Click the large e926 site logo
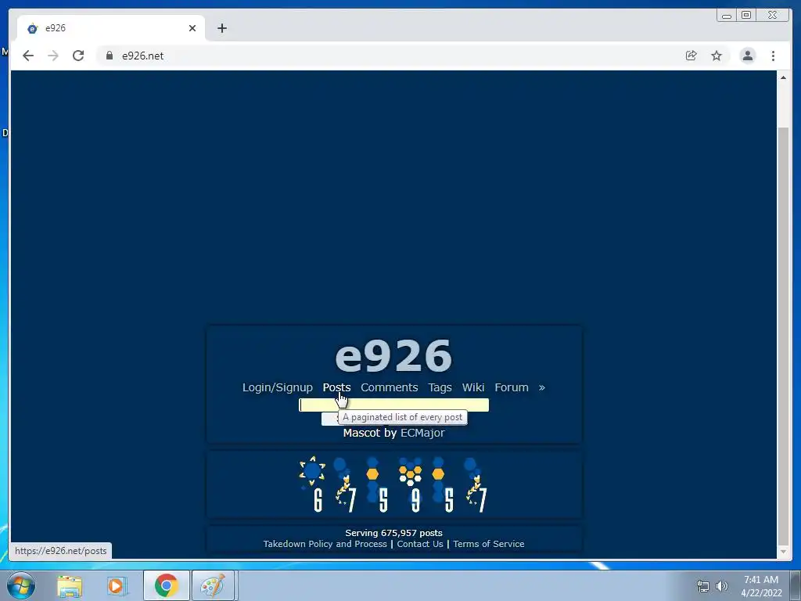Screen dimensions: 801x601 tap(393, 356)
